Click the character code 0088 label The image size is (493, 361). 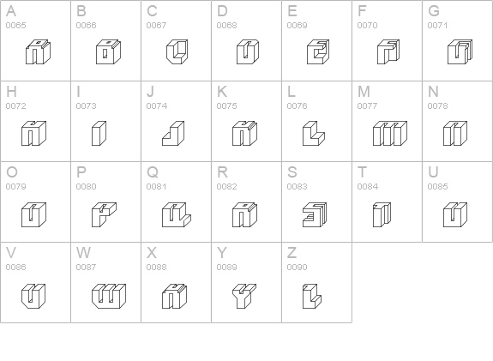156,268
